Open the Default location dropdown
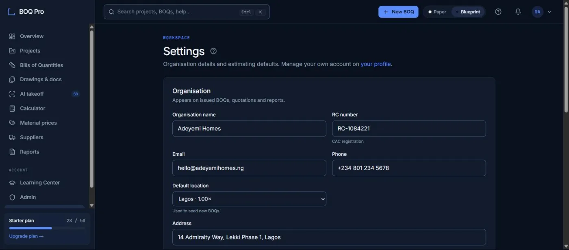The width and height of the screenshot is (569, 250). click(249, 199)
